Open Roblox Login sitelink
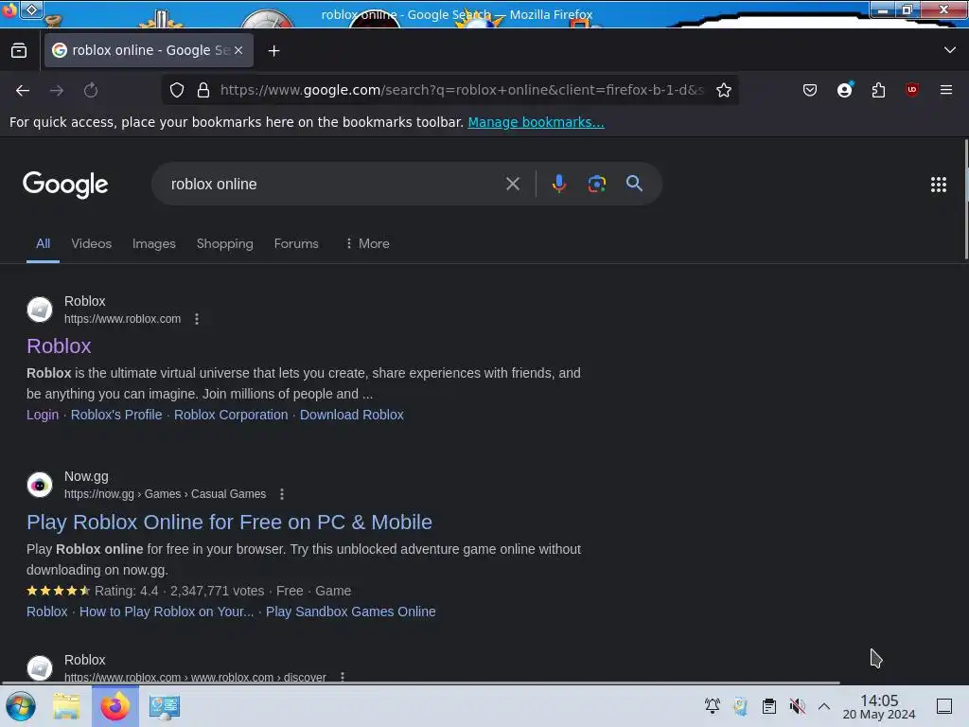 [x=43, y=415]
